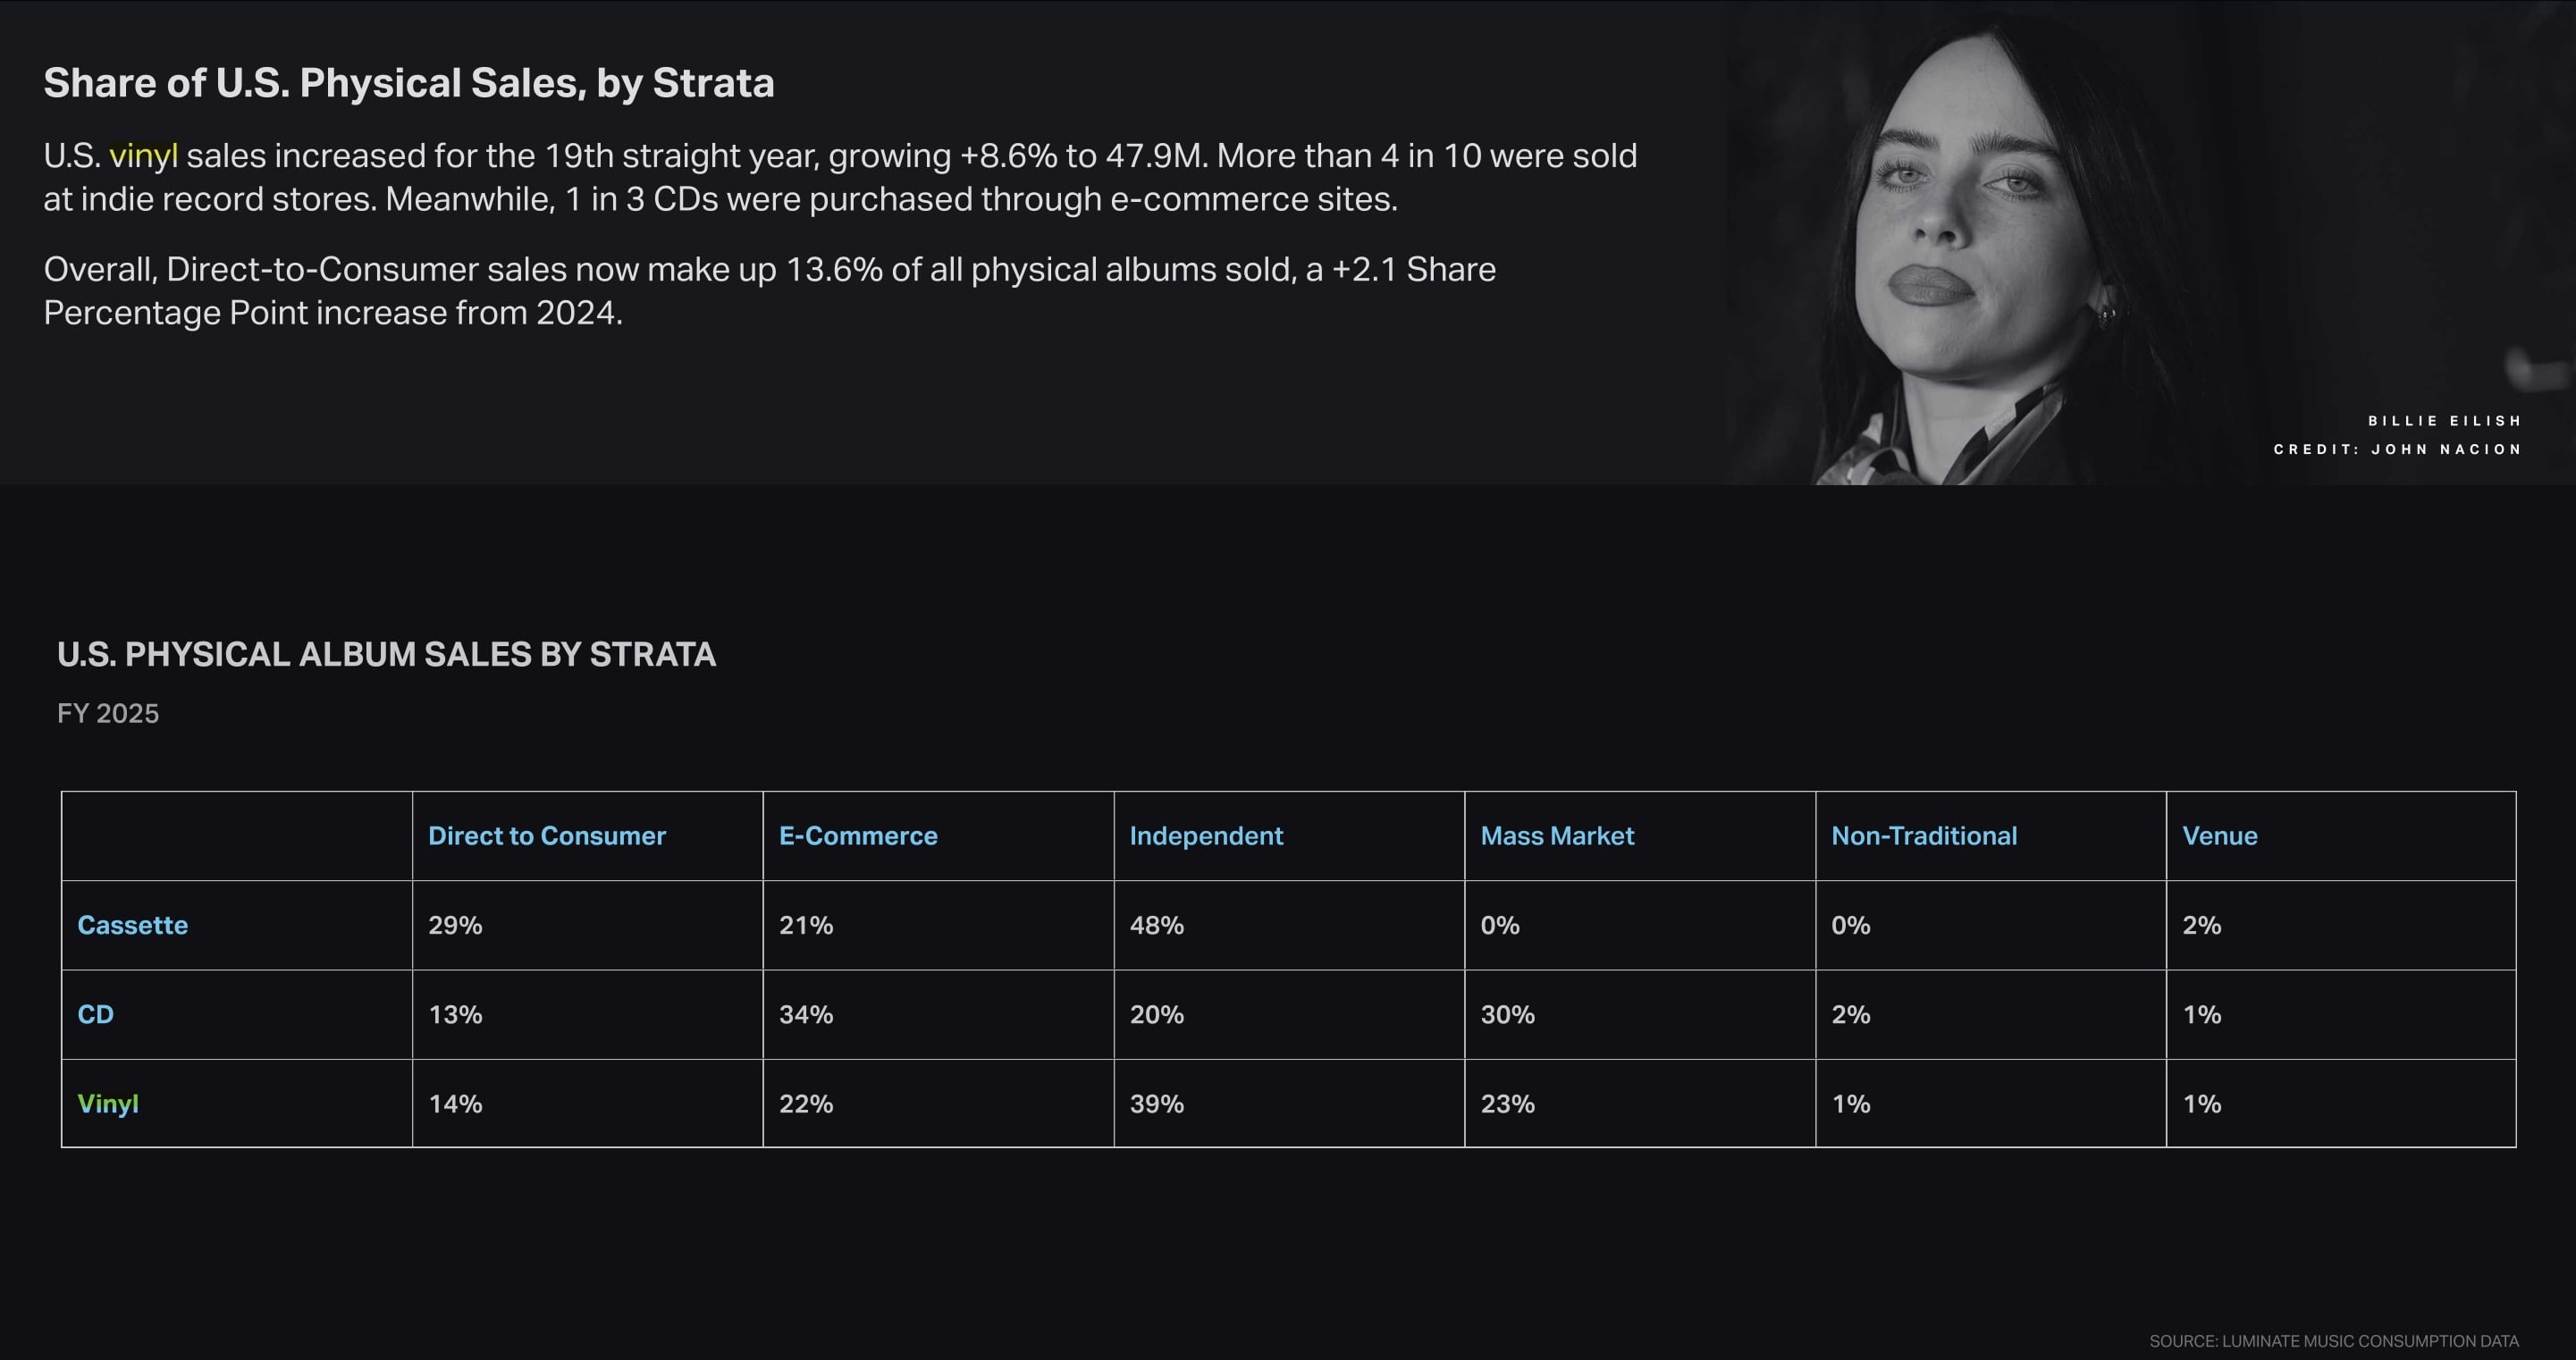This screenshot has height=1360, width=2576.
Task: Select CD E-Commerce 34% cell
Action: tap(805, 1014)
